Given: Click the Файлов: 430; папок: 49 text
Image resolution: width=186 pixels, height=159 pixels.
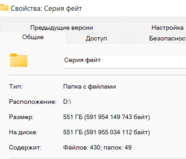Looking at the screenshot, I should [97, 148].
